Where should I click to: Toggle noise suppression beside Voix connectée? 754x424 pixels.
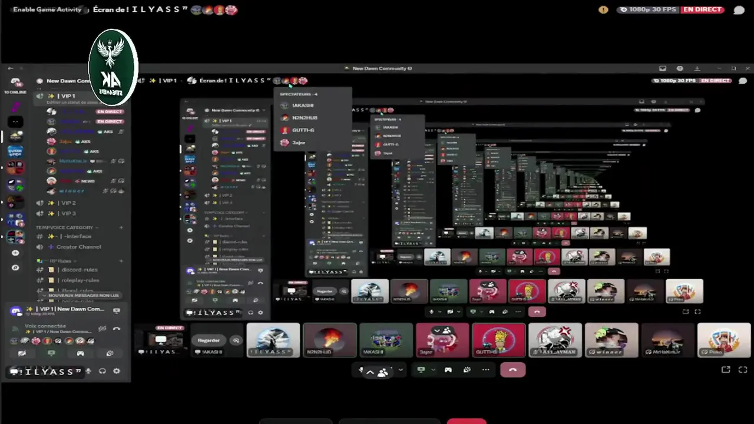tap(102, 328)
